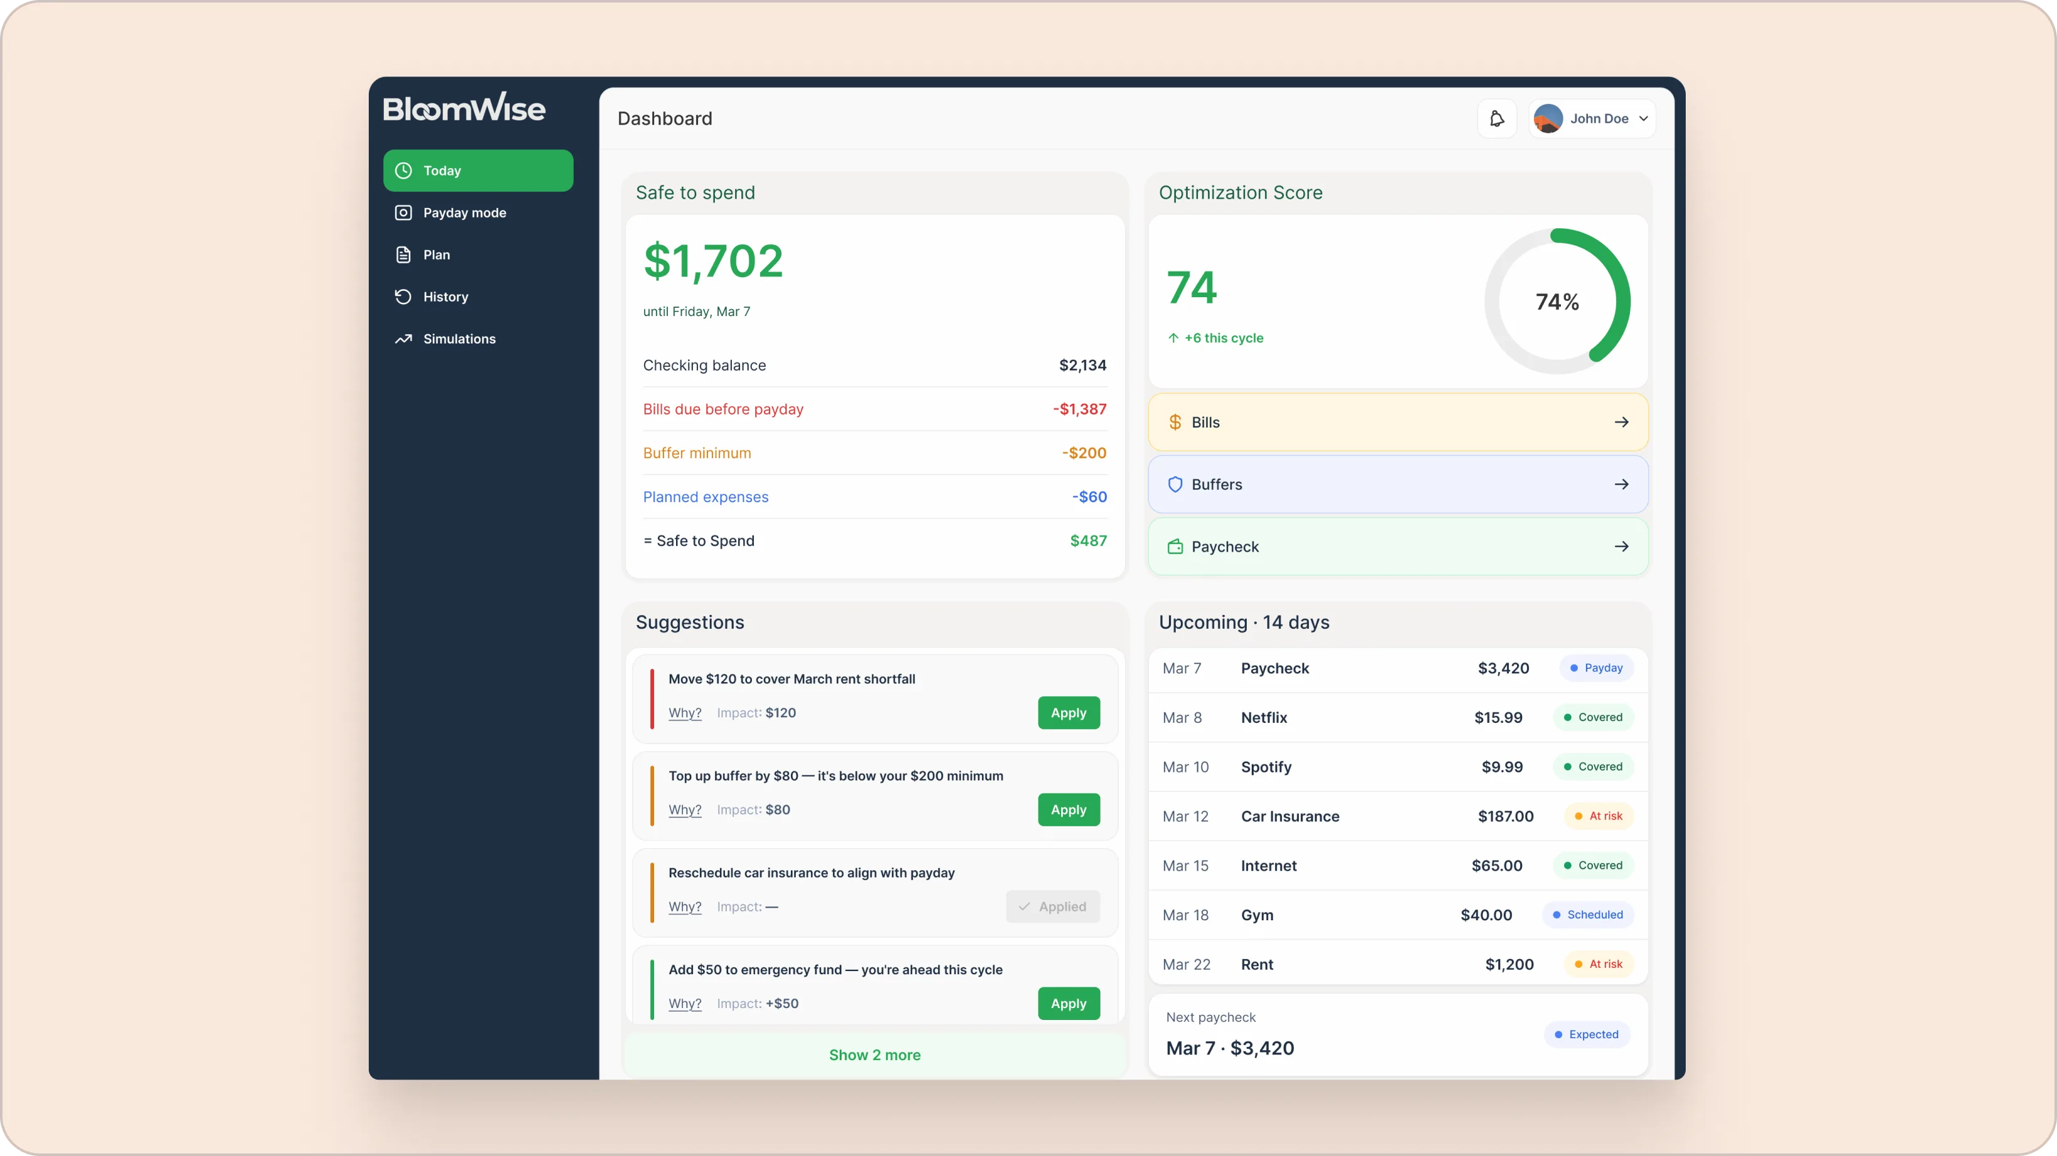Image resolution: width=2057 pixels, height=1156 pixels.
Task: Expand suggestions with Show 2 more
Action: (874, 1054)
